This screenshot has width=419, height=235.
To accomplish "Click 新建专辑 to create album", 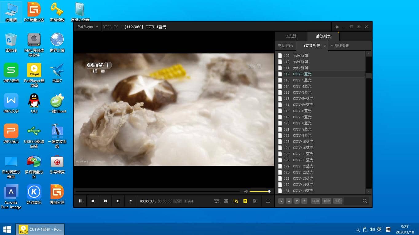I will [340, 46].
